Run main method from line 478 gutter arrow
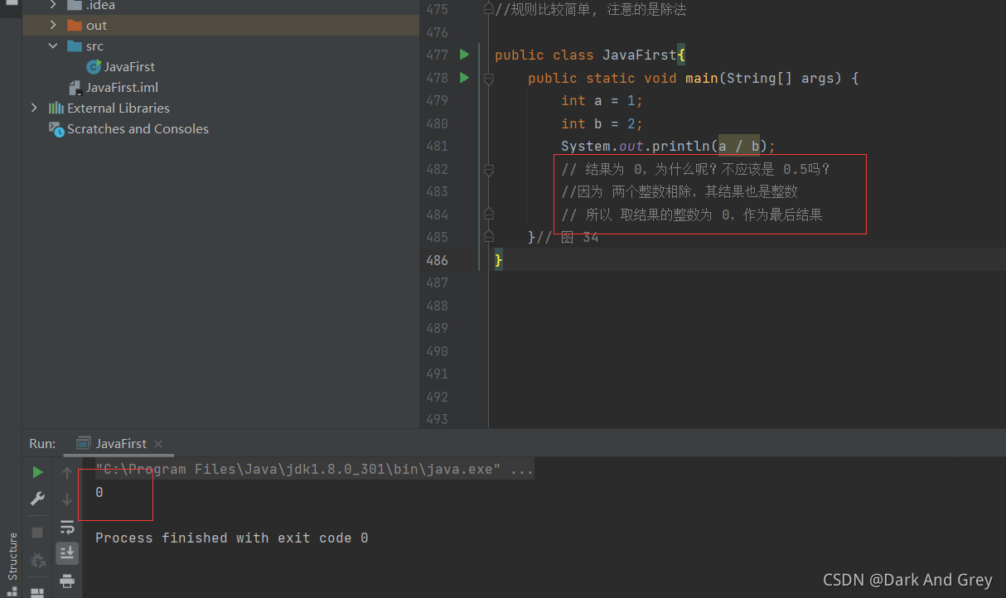 (x=464, y=77)
